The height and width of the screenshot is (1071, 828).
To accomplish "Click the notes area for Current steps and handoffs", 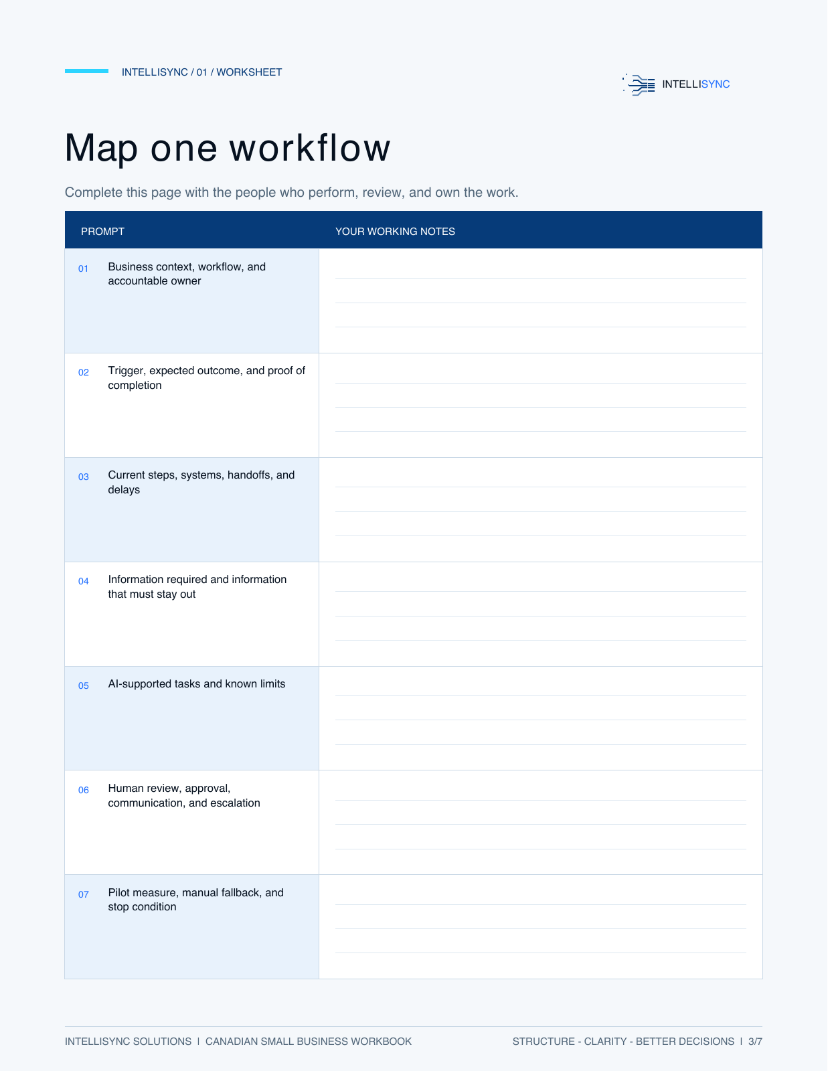I will [540, 510].
